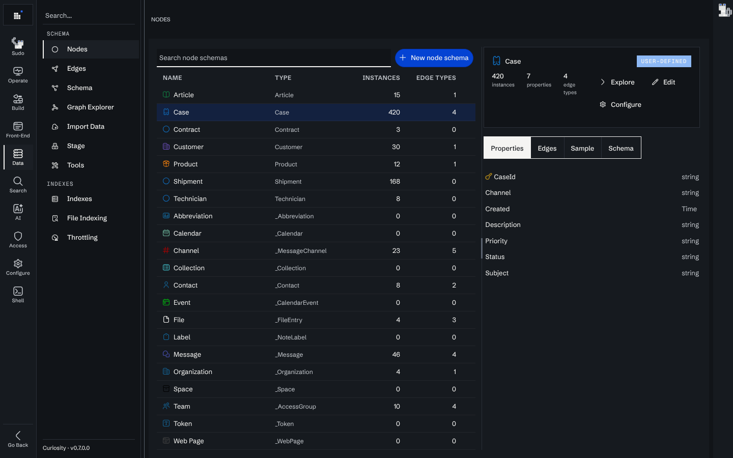Click the Team people icon
The image size is (733, 458).
(x=166, y=406)
